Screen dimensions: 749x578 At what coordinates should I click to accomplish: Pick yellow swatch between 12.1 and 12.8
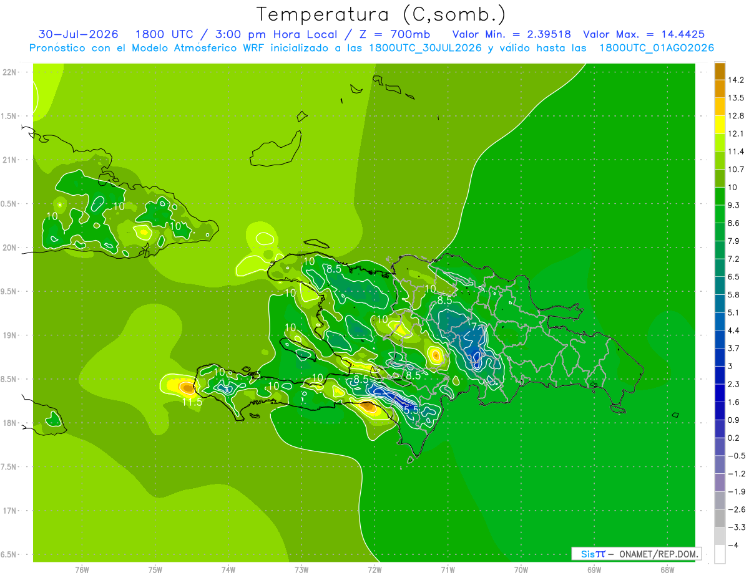tap(720, 125)
